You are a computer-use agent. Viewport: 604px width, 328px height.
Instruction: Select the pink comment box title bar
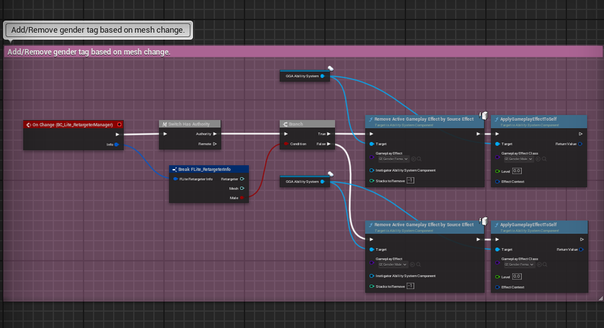pyautogui.click(x=303, y=52)
